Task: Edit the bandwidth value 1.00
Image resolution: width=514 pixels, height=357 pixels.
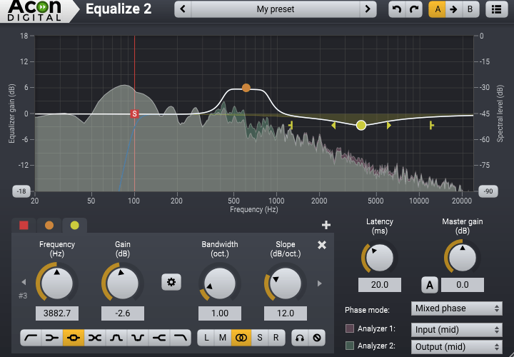Action: 220,313
